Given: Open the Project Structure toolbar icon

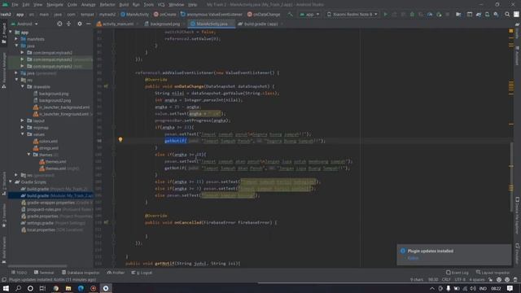Looking at the screenshot, I should click(x=458, y=15).
